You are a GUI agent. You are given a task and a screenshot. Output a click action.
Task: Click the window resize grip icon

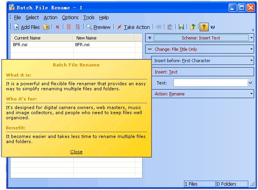[253, 185]
